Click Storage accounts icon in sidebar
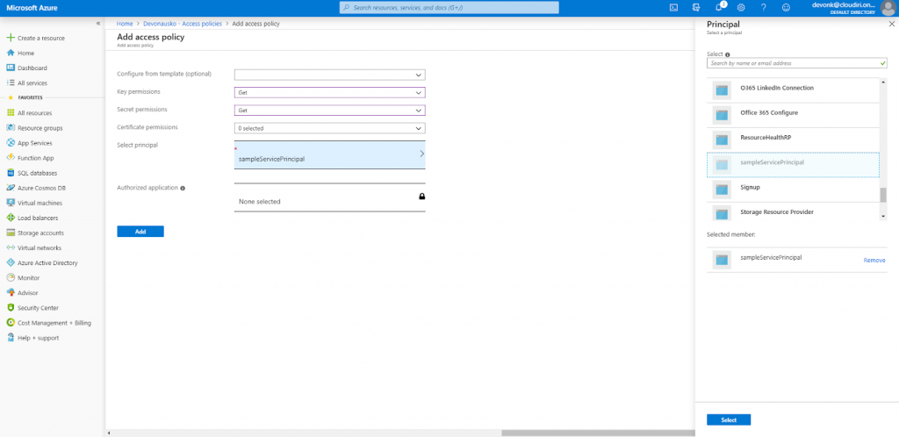The height and width of the screenshot is (437, 899). tap(11, 233)
